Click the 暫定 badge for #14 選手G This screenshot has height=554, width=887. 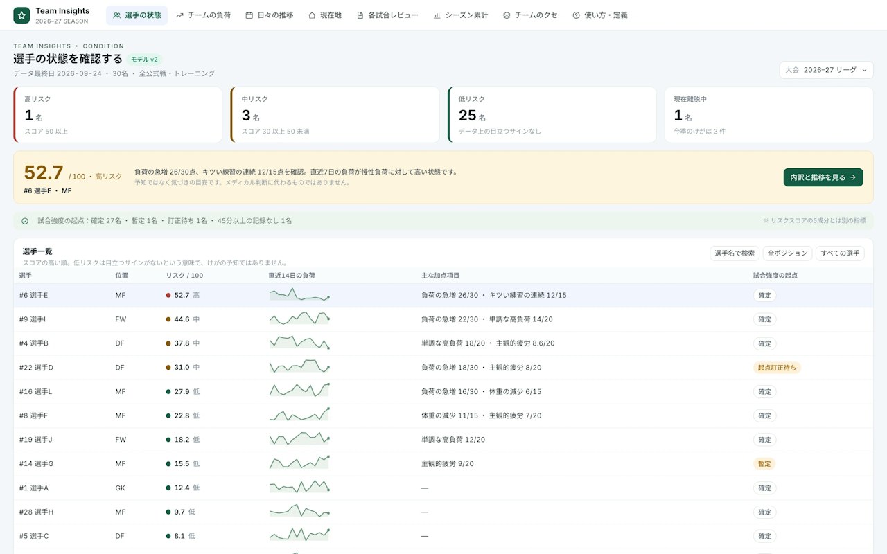tap(764, 464)
